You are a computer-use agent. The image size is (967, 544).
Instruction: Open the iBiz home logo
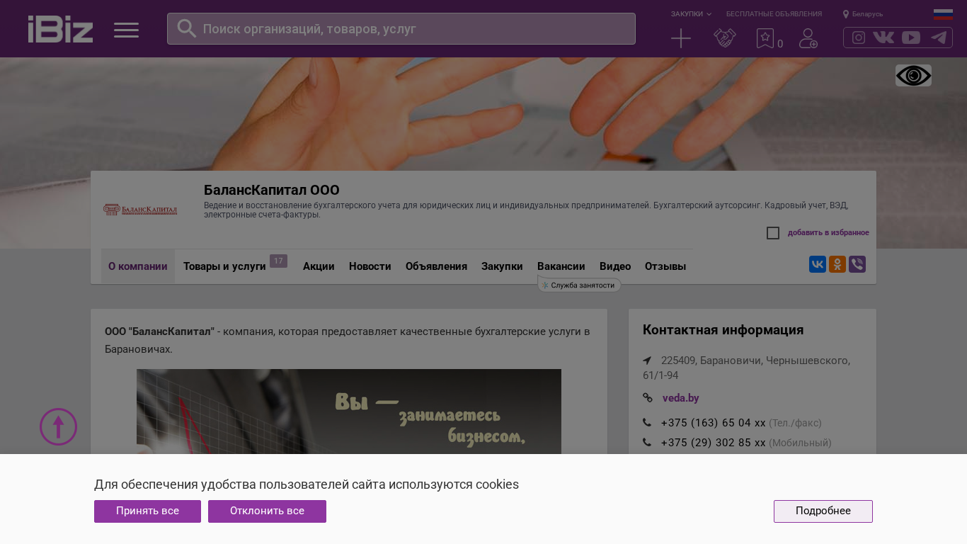[60, 29]
